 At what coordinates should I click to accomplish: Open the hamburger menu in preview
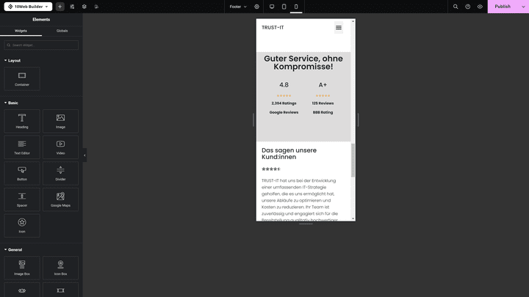[x=338, y=28]
